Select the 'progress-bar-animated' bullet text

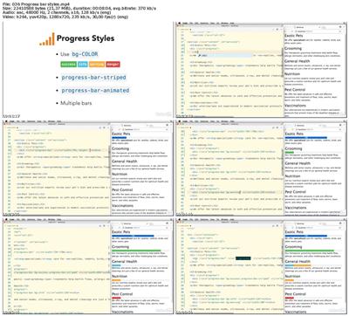(x=95, y=91)
